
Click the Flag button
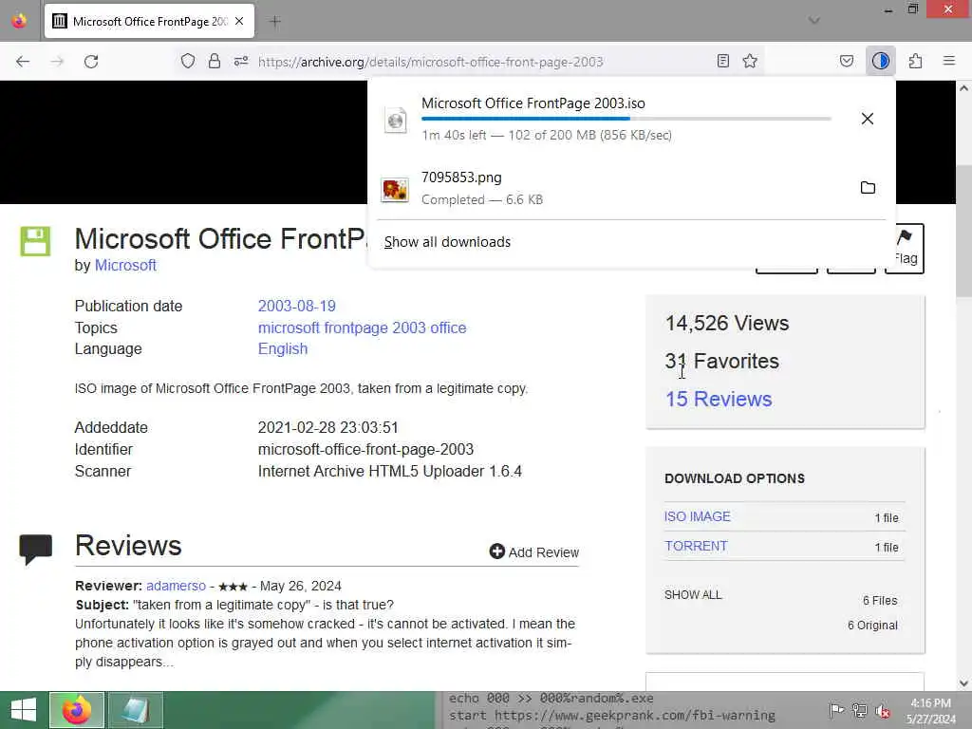coord(905,248)
